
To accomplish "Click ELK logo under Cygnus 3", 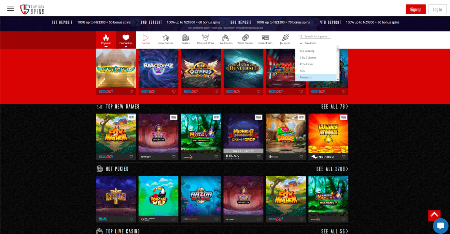I will pos(102,219).
